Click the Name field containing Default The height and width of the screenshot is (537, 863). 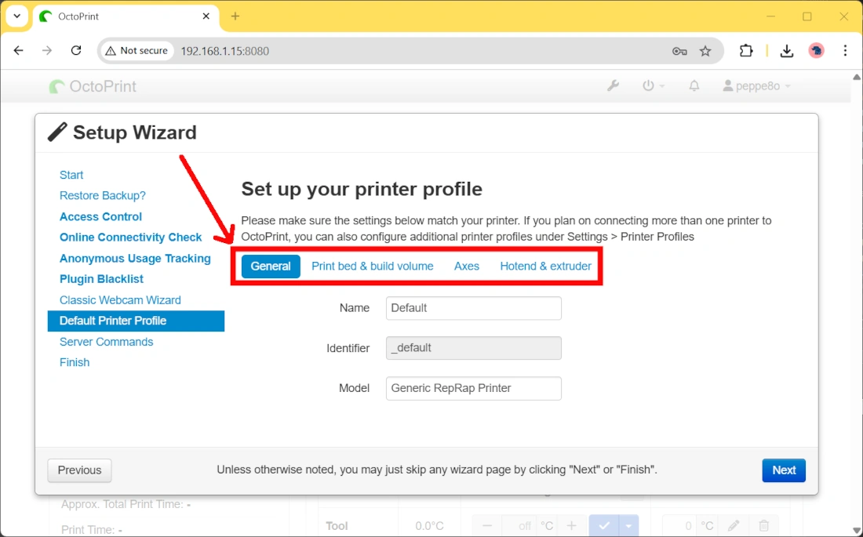(473, 308)
